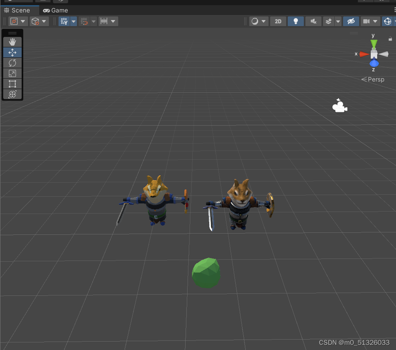Image resolution: width=396 pixels, height=350 pixels.
Task: Click the gray cone of the orientation gizmo
Action: click(384, 54)
